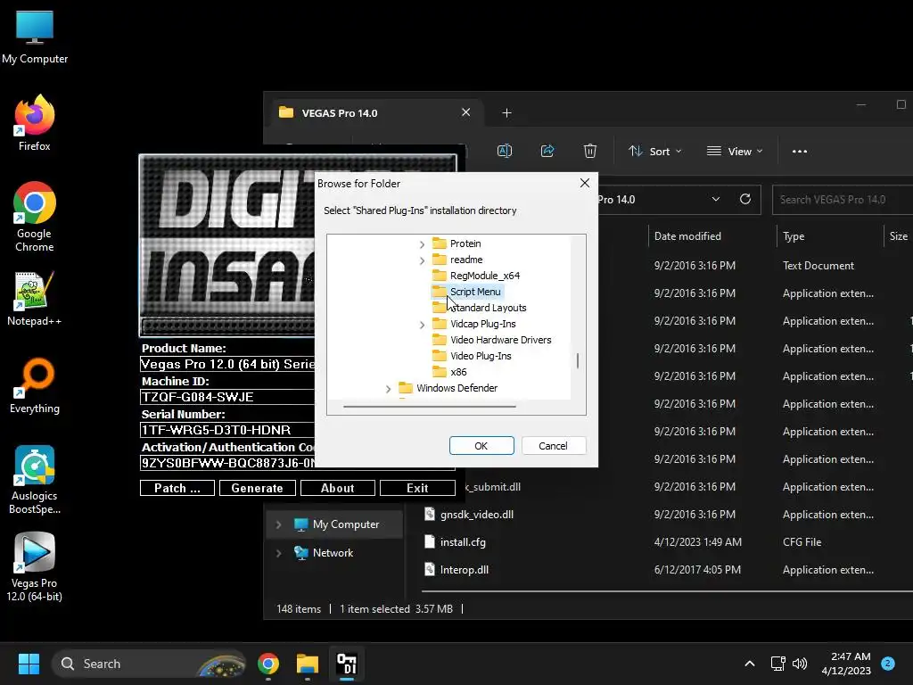Open the clock and date flyout
Image resolution: width=913 pixels, height=685 pixels.
click(846, 664)
